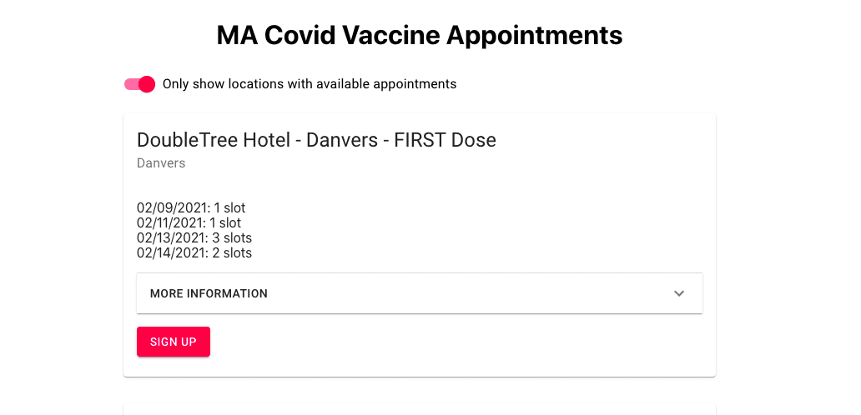
Task: Click blank middle area of More Information bar
Action: click(x=466, y=293)
